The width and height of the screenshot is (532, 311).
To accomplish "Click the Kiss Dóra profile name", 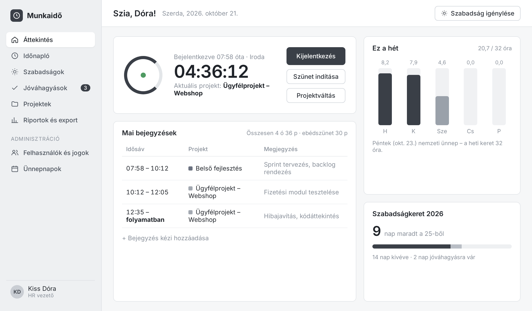I will (x=42, y=288).
